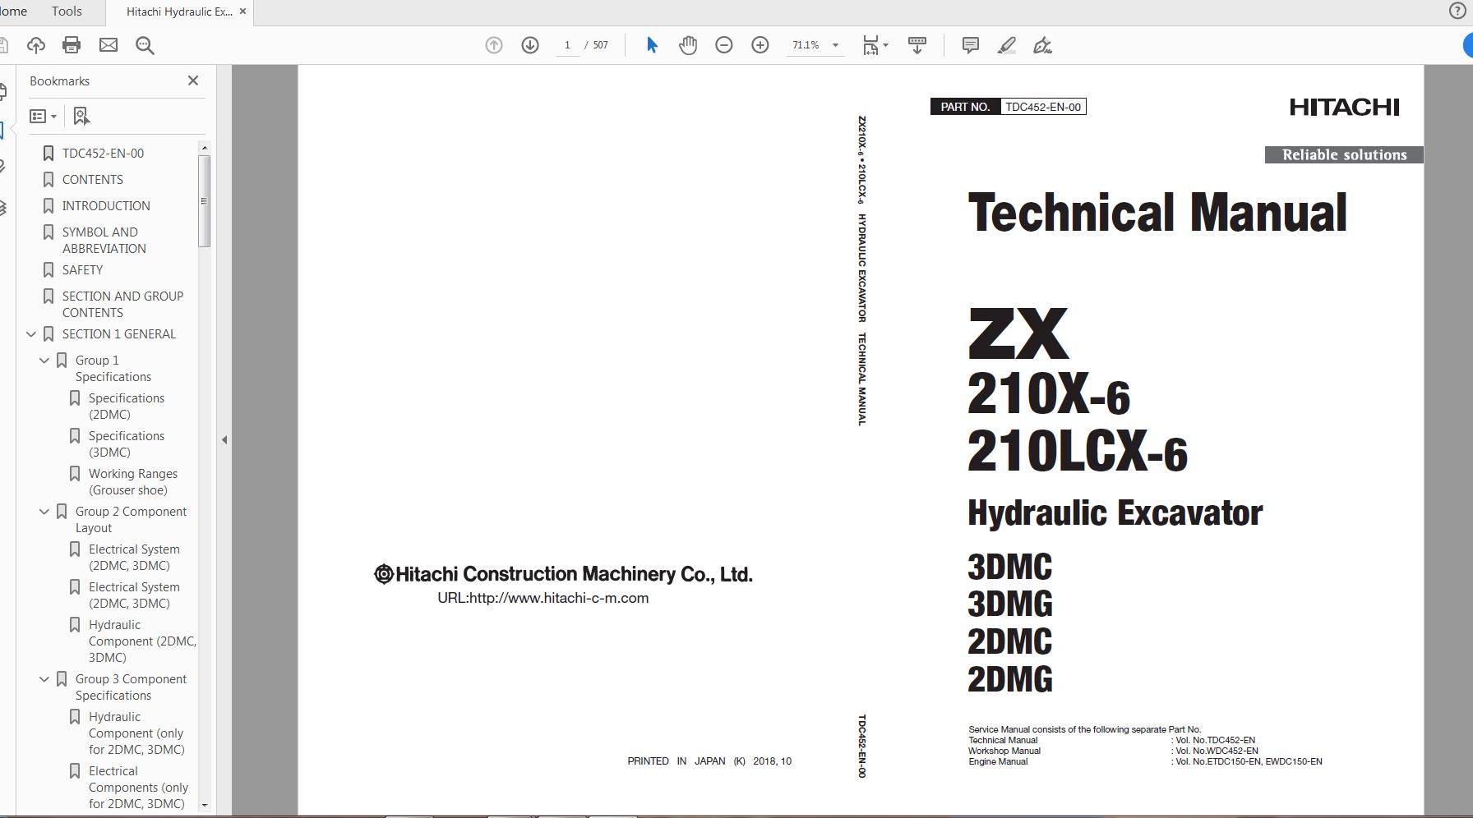This screenshot has height=818, width=1473.
Task: Click the SECTION 1 GENERAL bookmark label
Action: coord(119,334)
